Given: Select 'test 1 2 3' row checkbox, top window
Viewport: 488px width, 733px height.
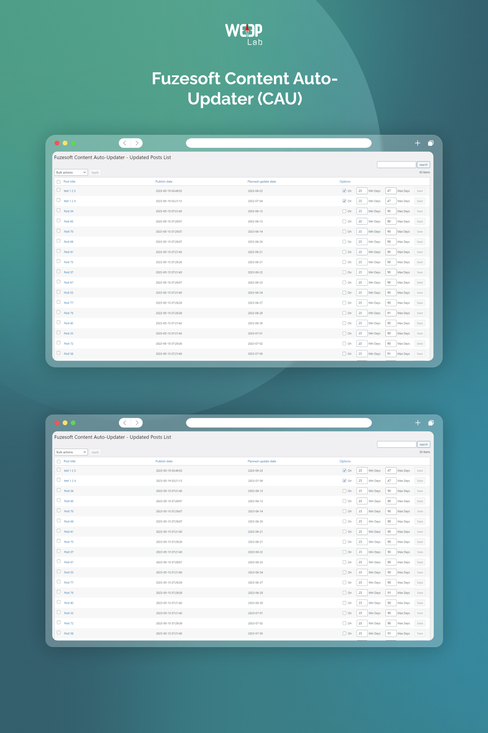Looking at the screenshot, I should point(58,190).
